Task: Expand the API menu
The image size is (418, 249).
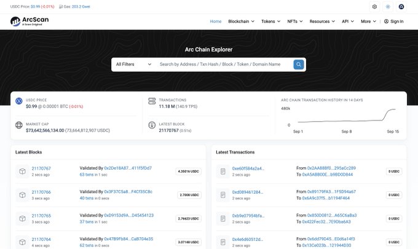Action: (x=348, y=22)
